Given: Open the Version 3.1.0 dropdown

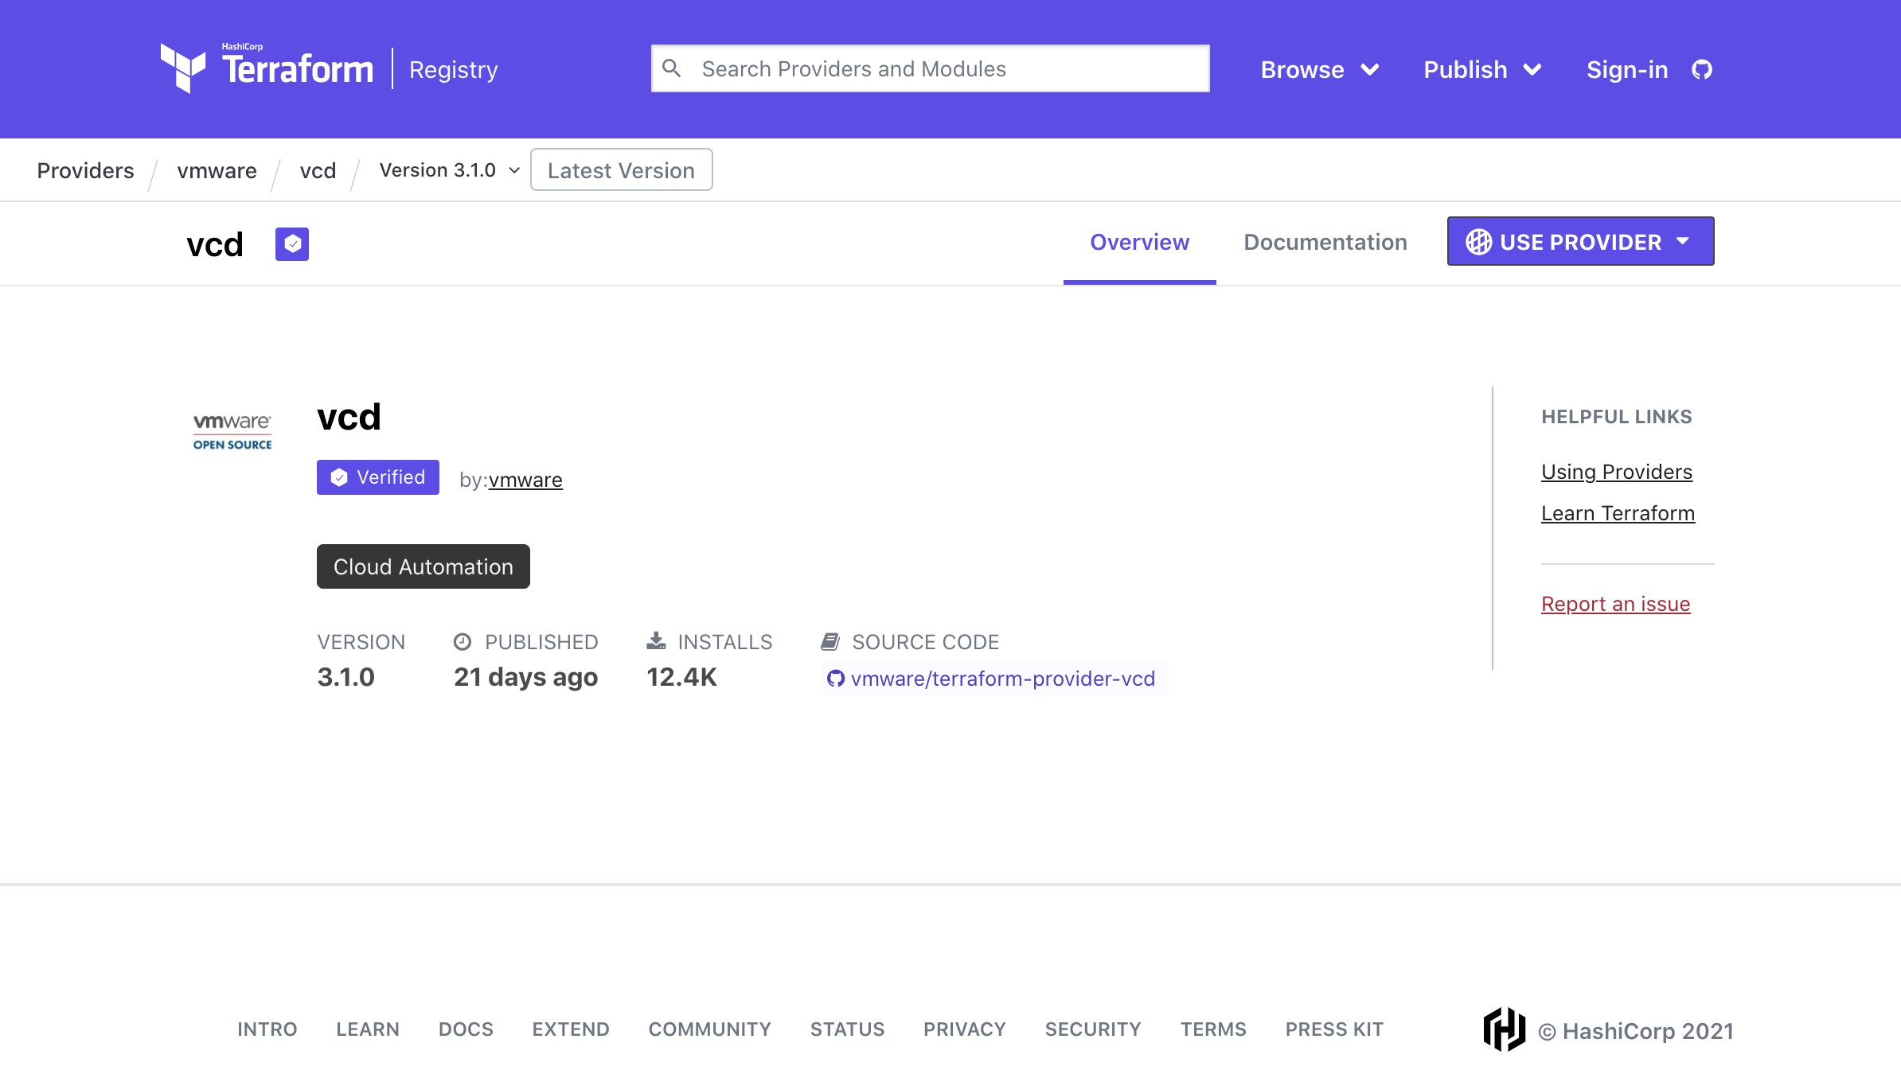Looking at the screenshot, I should [448, 169].
